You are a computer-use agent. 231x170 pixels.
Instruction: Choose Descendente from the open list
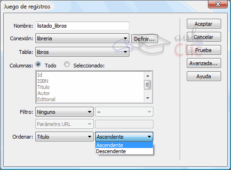[x=124, y=151]
